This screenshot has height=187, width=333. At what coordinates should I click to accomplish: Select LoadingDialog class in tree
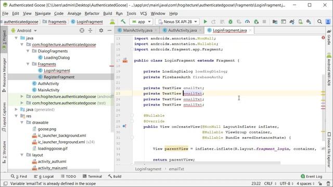57,58
